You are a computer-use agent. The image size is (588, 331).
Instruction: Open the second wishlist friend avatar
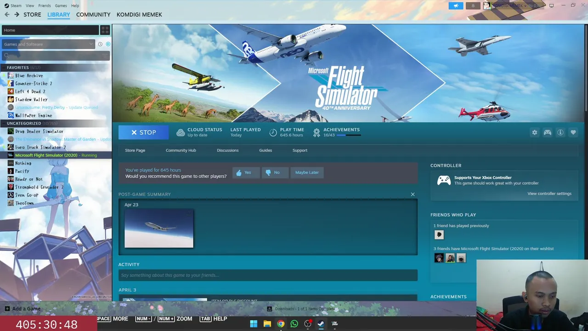point(450,258)
